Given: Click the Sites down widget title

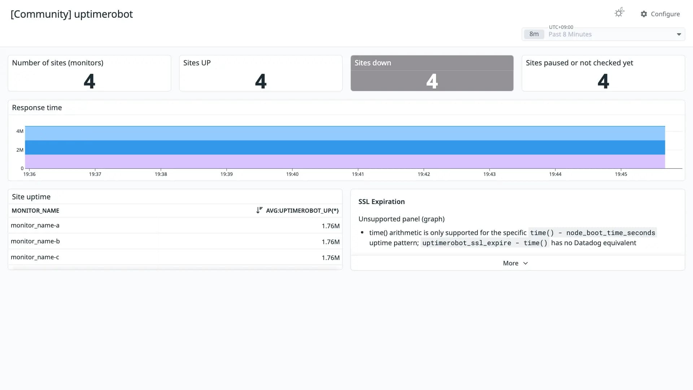Looking at the screenshot, I should [372, 63].
